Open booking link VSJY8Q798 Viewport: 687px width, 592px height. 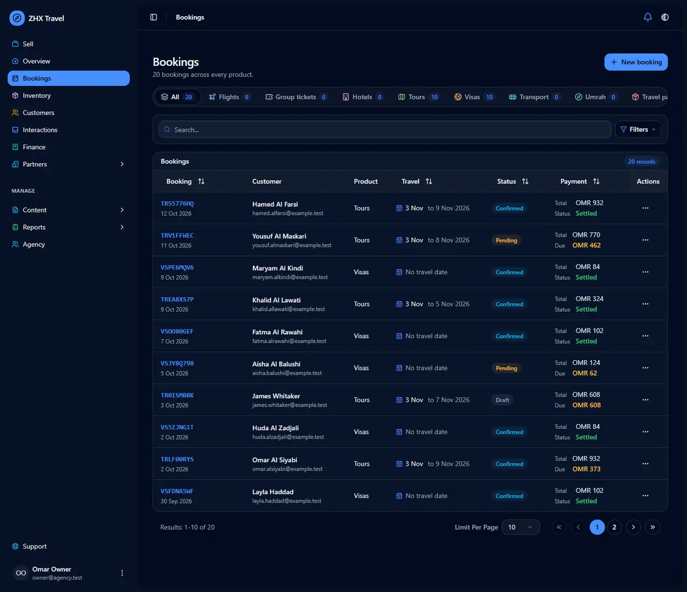(177, 363)
